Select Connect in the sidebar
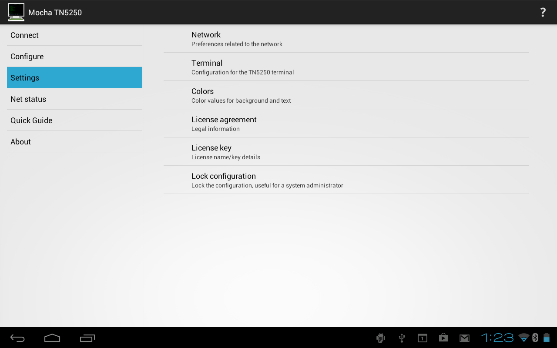557x348 pixels. coord(74,35)
